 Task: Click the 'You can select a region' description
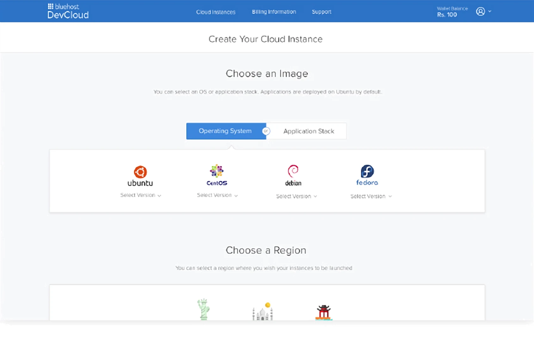[264, 268]
